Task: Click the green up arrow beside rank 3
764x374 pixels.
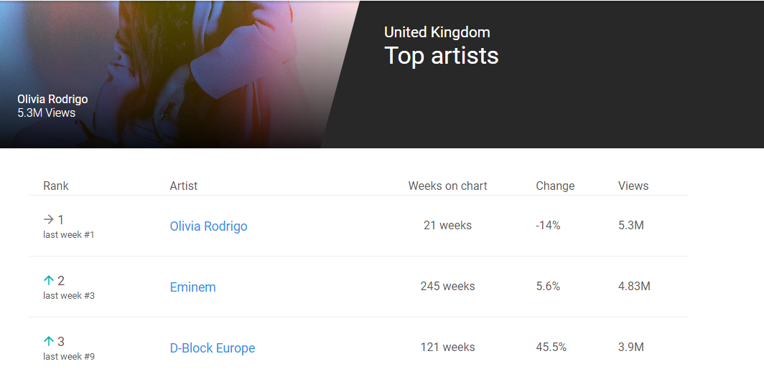Action: pyautogui.click(x=48, y=342)
